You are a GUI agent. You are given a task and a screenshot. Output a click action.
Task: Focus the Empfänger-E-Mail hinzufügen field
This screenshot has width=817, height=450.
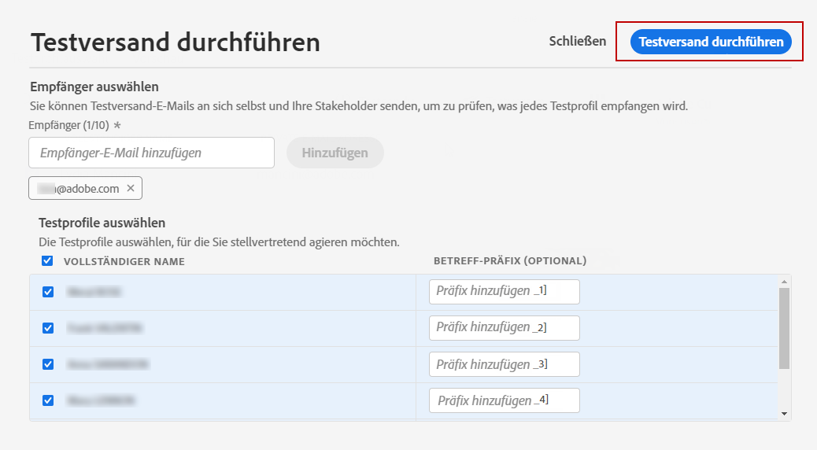(x=151, y=153)
